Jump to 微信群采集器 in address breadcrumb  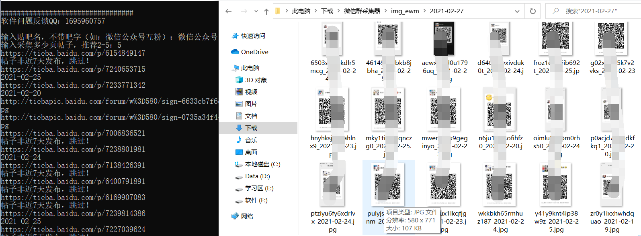coord(362,11)
